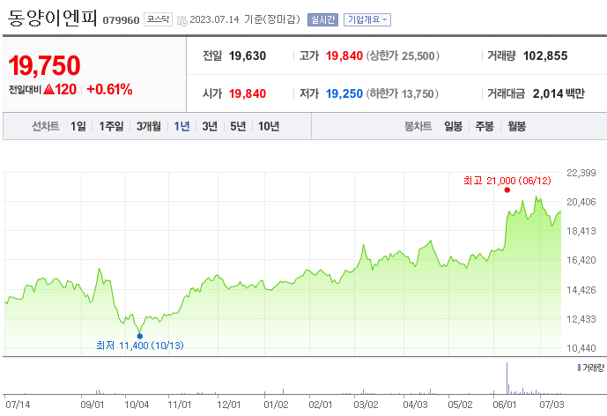
Task: Click the red up-triangle change indicator
Action: pyautogui.click(x=48, y=90)
